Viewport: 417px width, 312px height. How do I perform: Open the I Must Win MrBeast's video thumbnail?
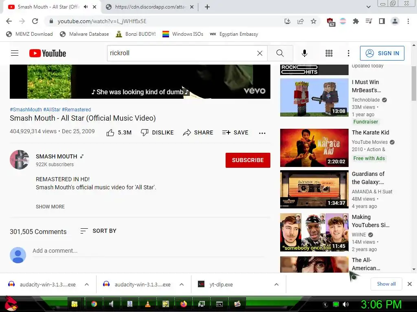point(314,97)
